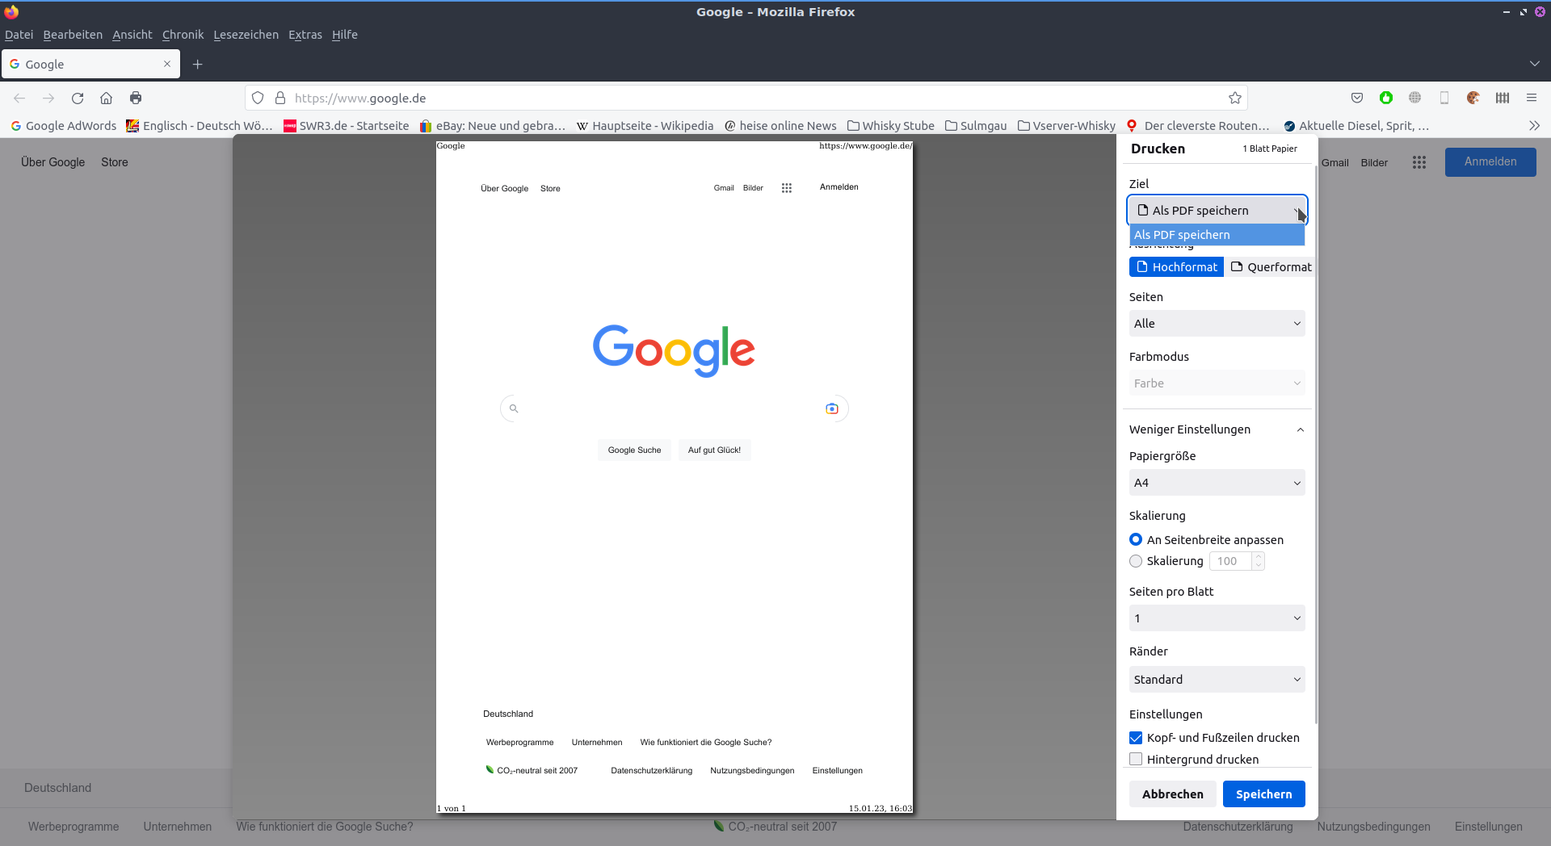Choose the Als PDF speichern list option
Image resolution: width=1551 pixels, height=846 pixels.
[x=1217, y=235]
